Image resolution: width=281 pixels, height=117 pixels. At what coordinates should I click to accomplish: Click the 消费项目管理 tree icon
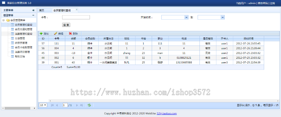pyautogui.click(x=12, y=52)
